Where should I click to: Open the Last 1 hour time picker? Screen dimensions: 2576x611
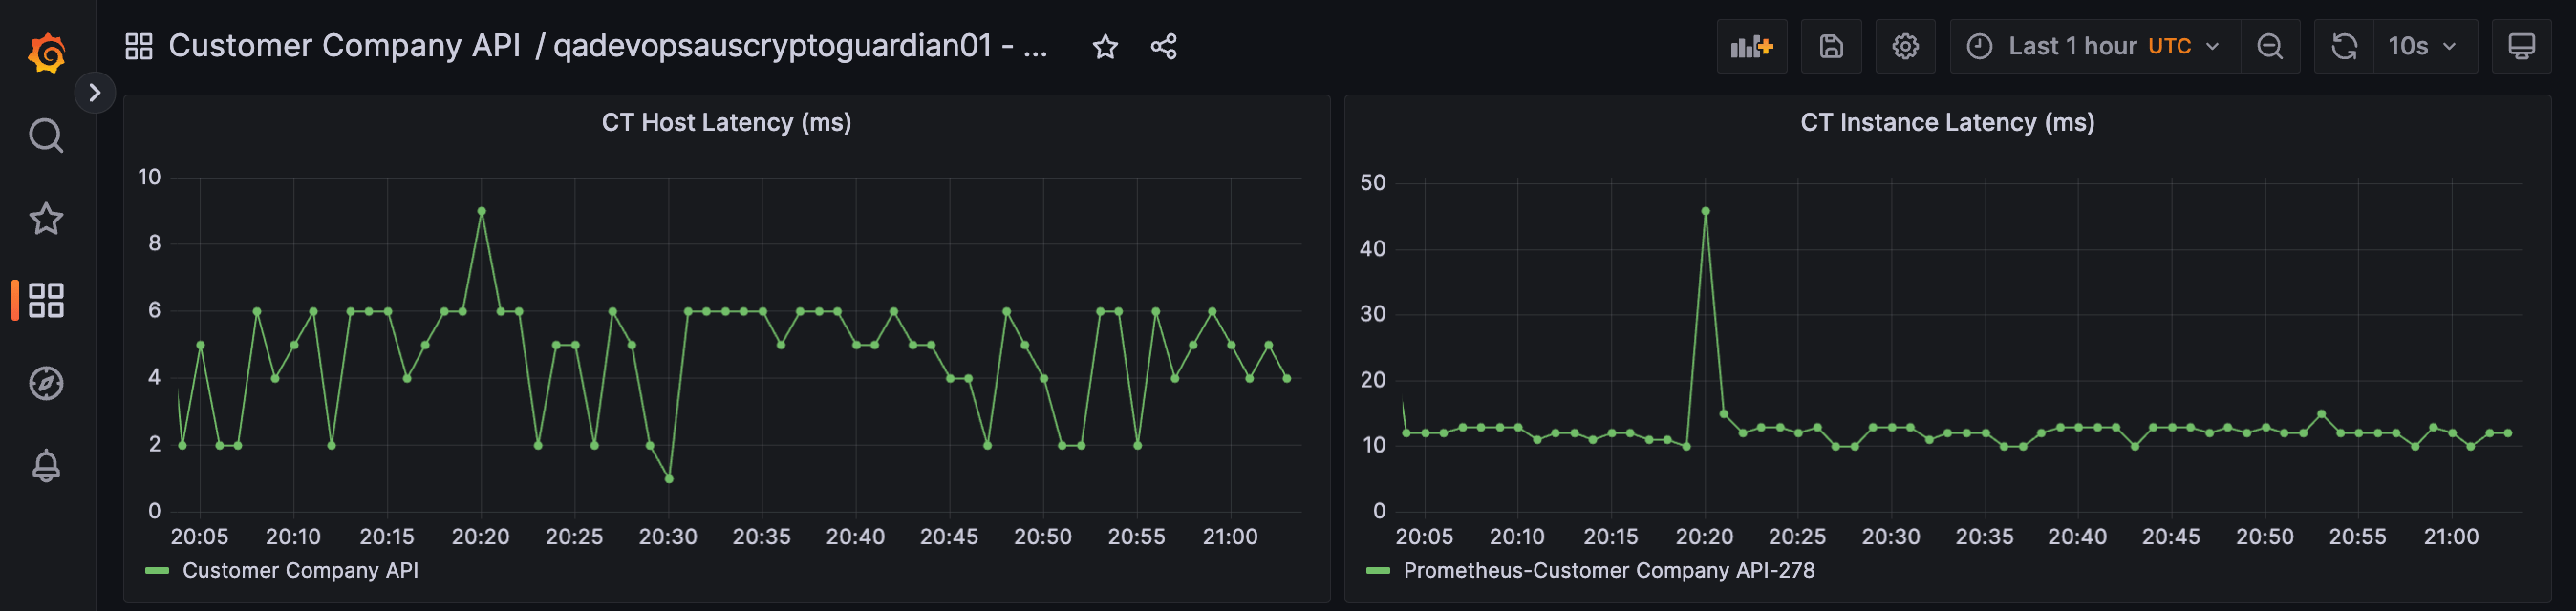click(x=2094, y=46)
